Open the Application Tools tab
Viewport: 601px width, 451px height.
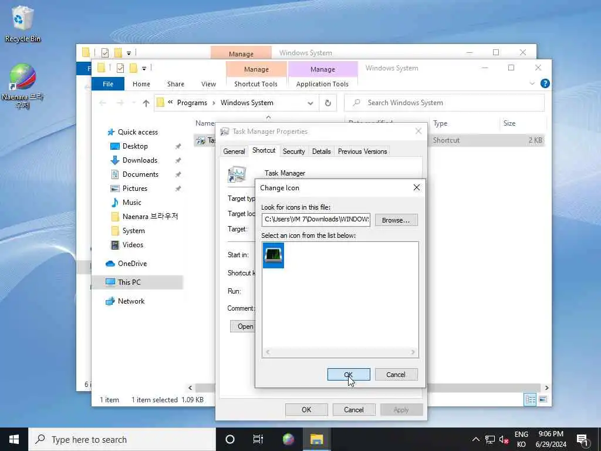click(x=322, y=83)
